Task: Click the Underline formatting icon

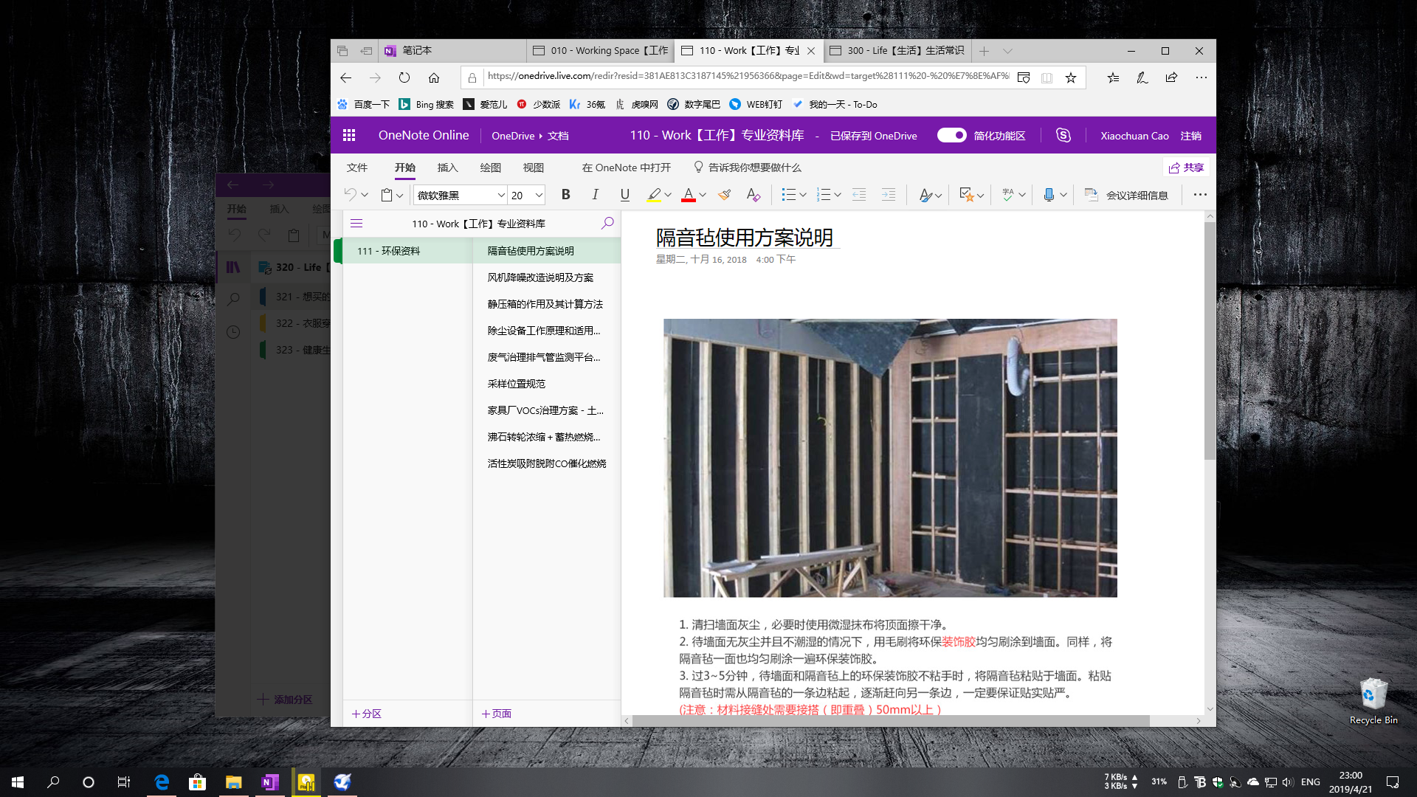Action: point(624,195)
